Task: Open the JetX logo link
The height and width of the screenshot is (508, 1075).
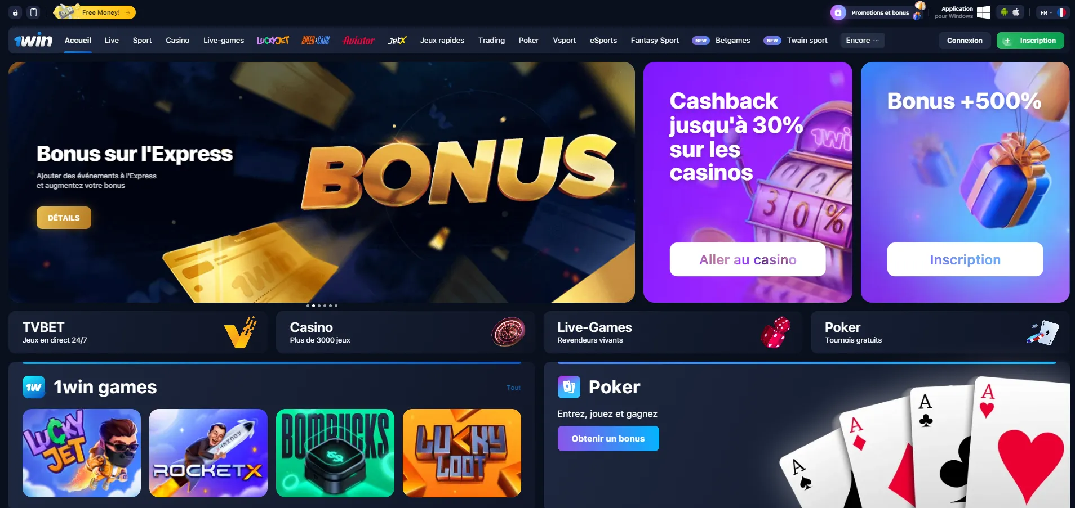Action: coord(397,41)
